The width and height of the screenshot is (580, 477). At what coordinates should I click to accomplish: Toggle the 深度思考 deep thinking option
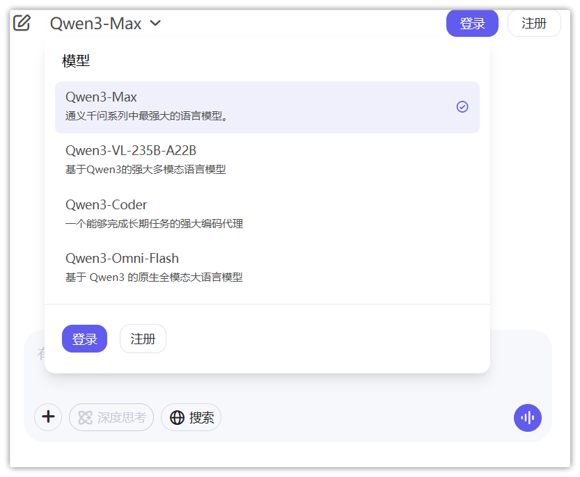(x=111, y=417)
